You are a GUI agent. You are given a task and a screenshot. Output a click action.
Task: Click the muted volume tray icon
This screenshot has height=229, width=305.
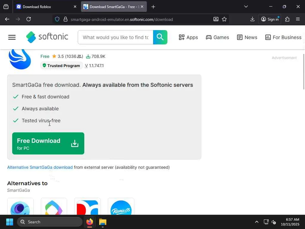[274, 222]
